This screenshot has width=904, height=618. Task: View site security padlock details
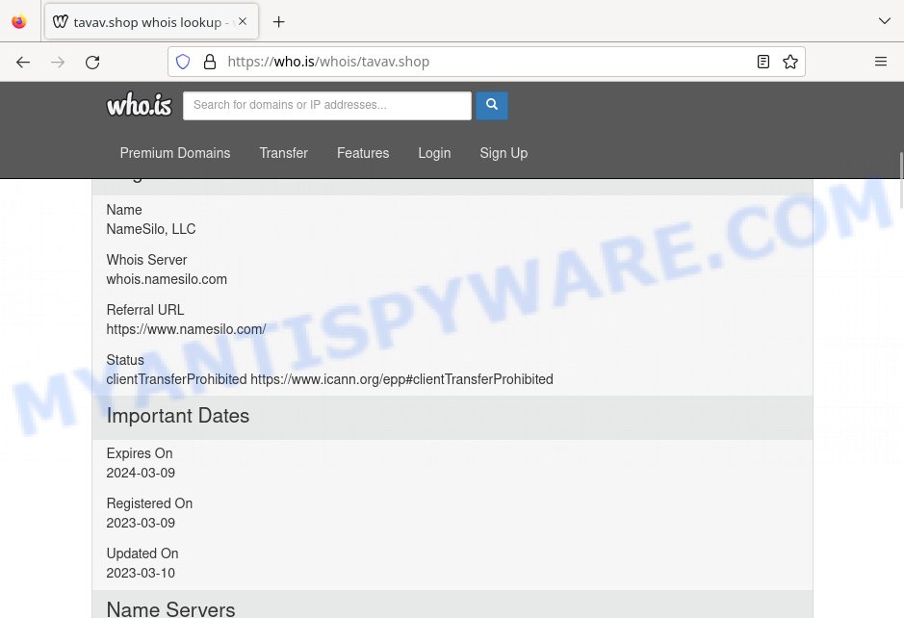[210, 62]
